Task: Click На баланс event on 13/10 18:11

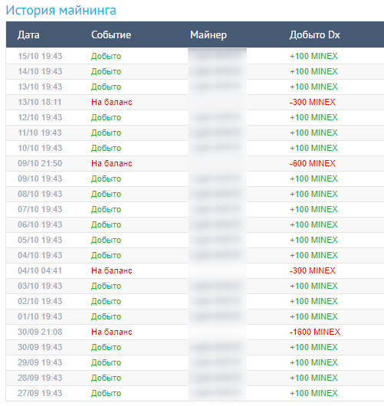Action: [112, 102]
